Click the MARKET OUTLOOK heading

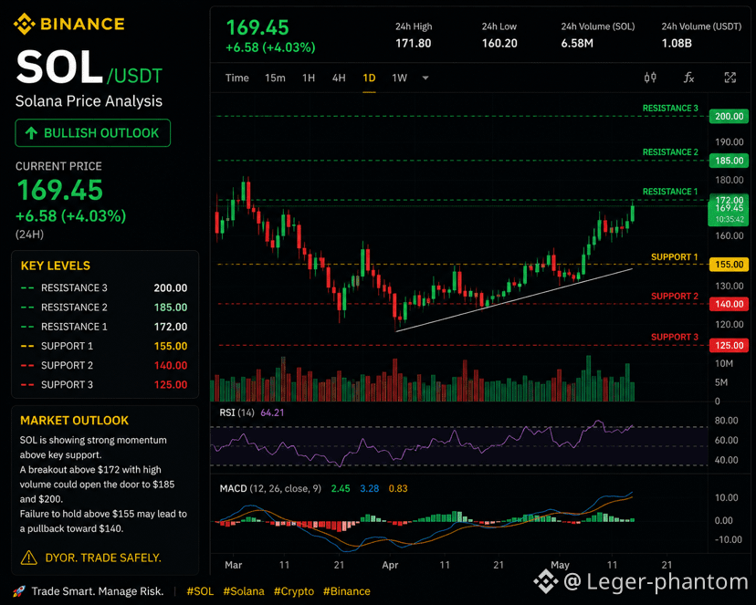pyautogui.click(x=74, y=421)
